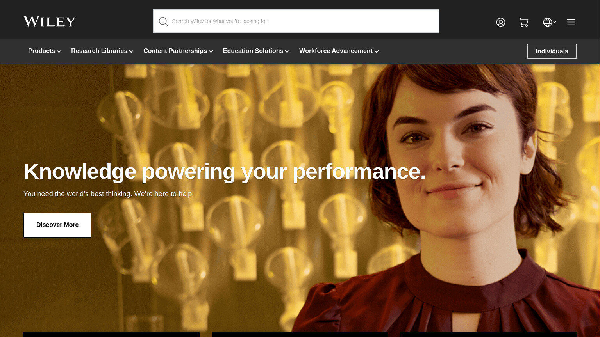Click the Discover More button
Screen dimensions: 600x337
57,225
